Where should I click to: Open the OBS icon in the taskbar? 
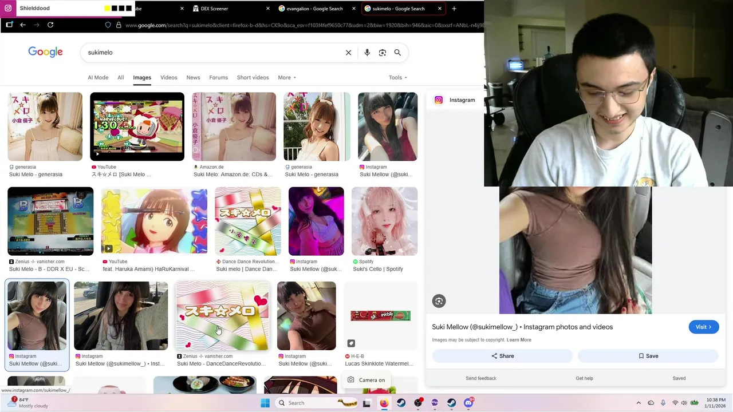pos(418,403)
